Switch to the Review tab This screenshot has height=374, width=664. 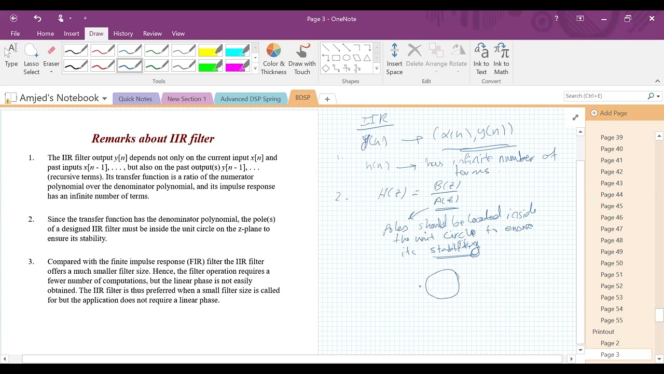tap(153, 33)
